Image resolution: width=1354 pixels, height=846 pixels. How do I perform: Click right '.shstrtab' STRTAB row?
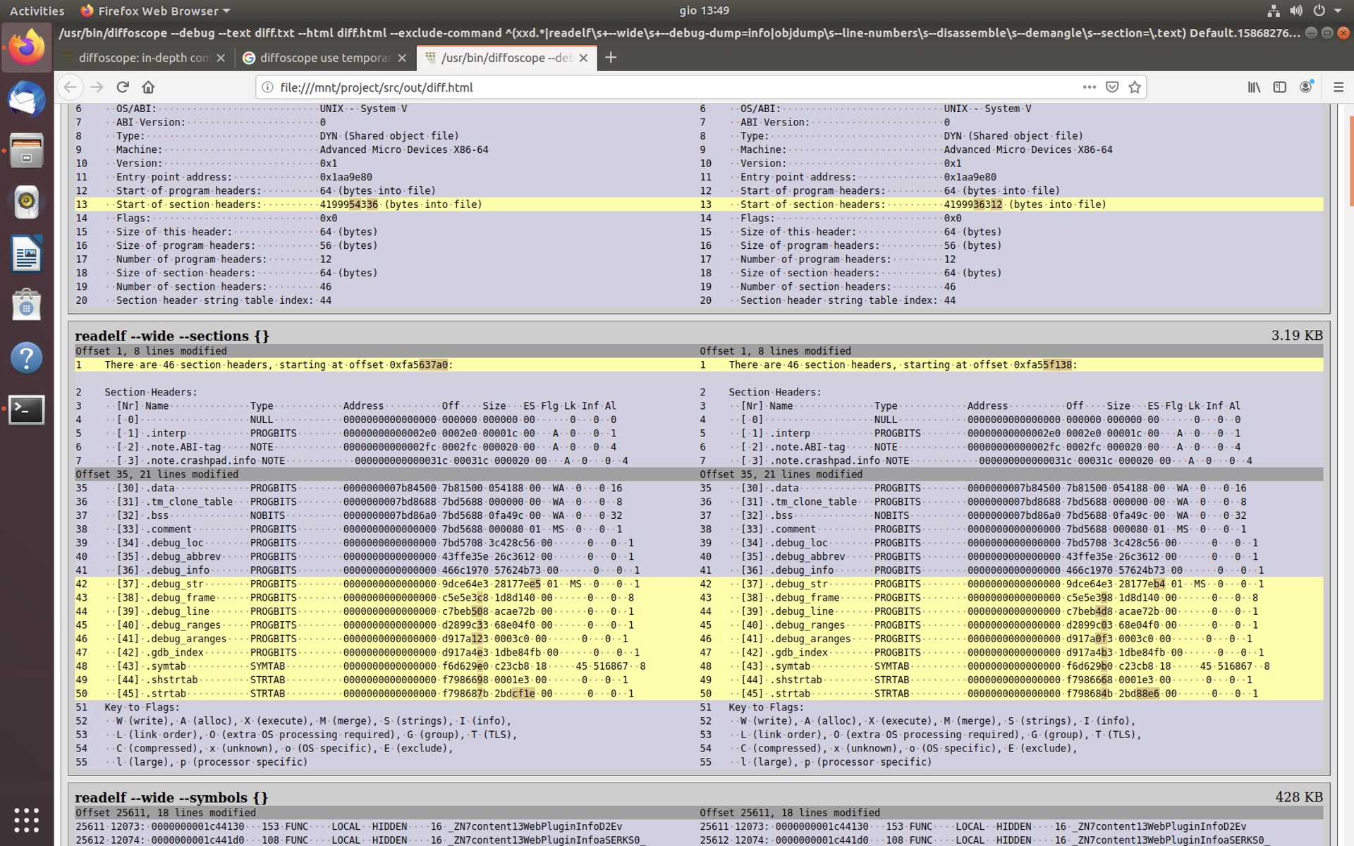[1011, 680]
